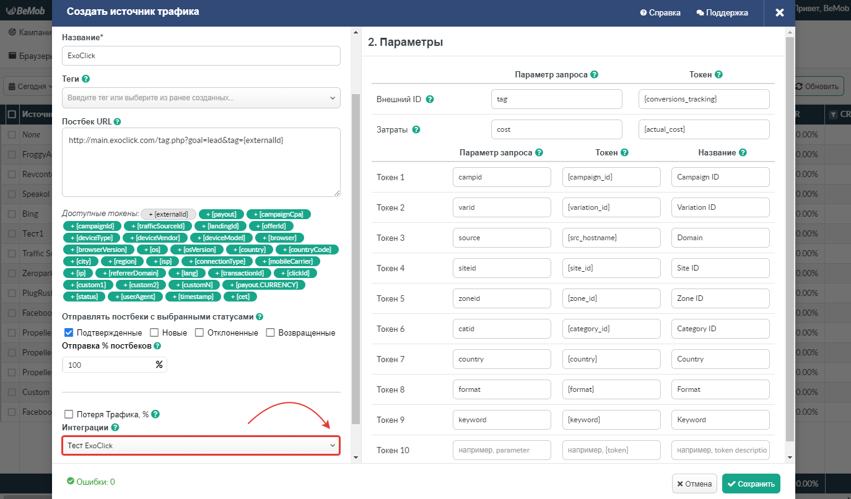Image resolution: width=851 pixels, height=499 pixels.
Task: Tick the Speakol row checkbox in background table
Action: [11, 194]
